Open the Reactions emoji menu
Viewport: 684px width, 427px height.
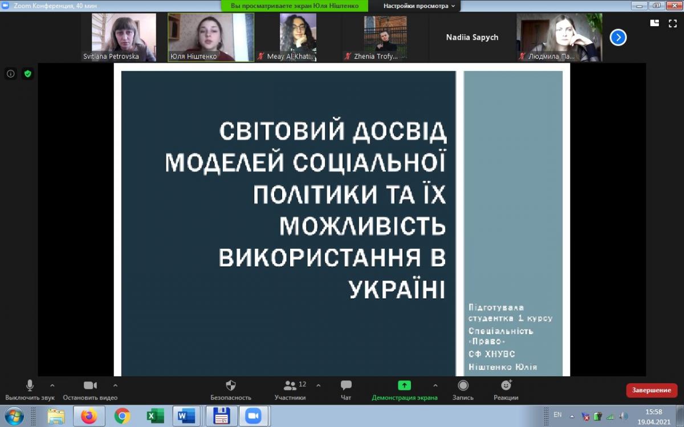tap(506, 385)
